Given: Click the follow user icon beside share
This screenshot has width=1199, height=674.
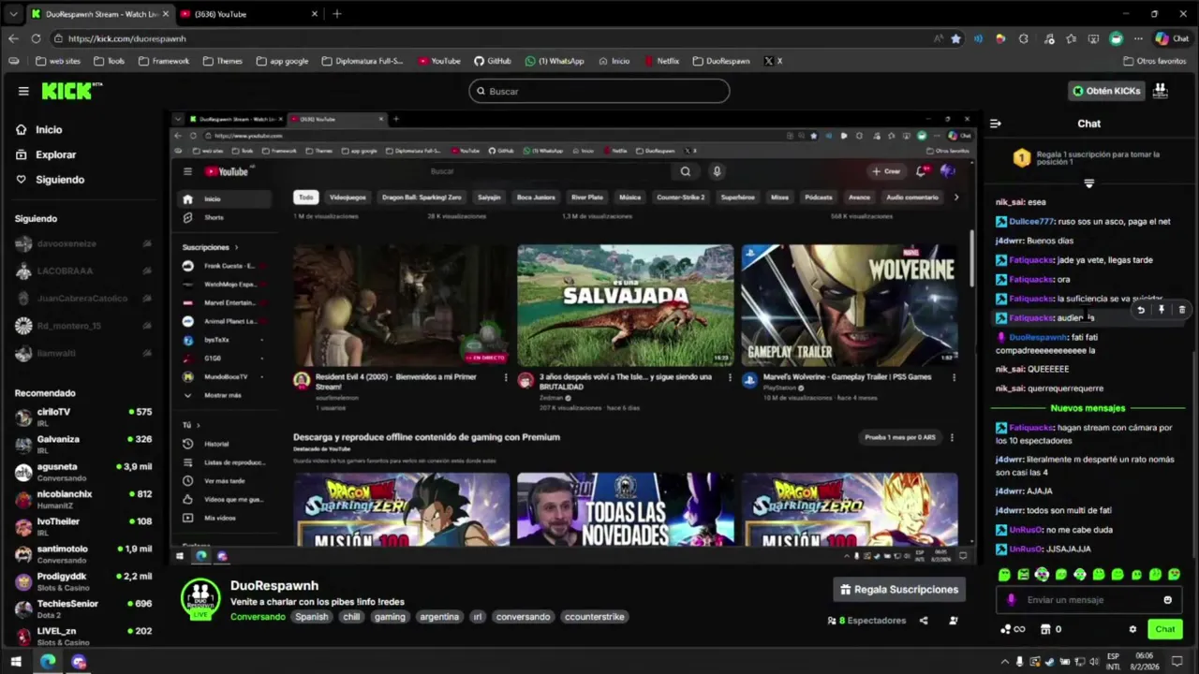Looking at the screenshot, I should point(954,621).
